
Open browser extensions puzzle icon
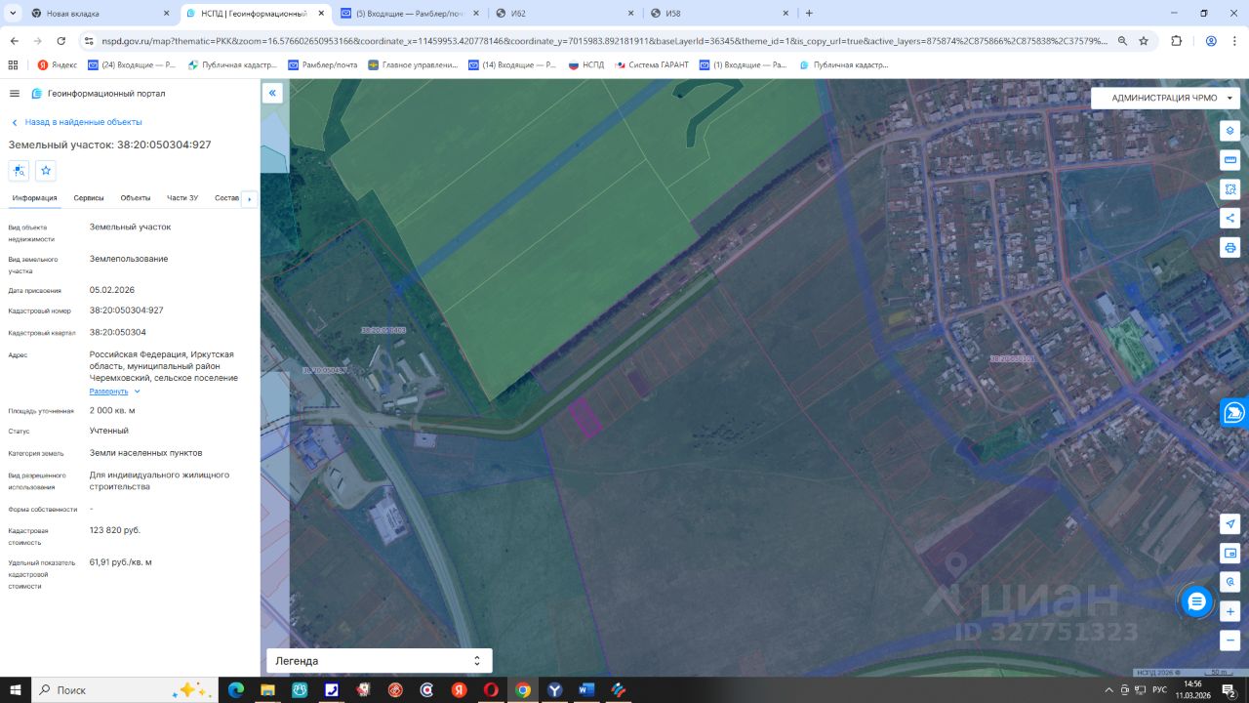(x=1176, y=41)
